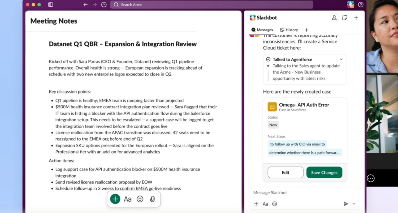Image resolution: width=398 pixels, height=213 pixels.
Task: Insert emoji from notes floating toolbar
Action: pos(140,199)
